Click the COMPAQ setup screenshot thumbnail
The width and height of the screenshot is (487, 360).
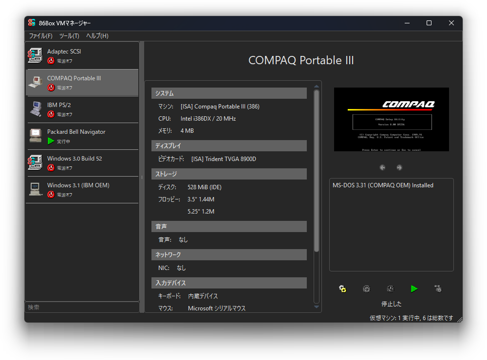click(x=392, y=120)
